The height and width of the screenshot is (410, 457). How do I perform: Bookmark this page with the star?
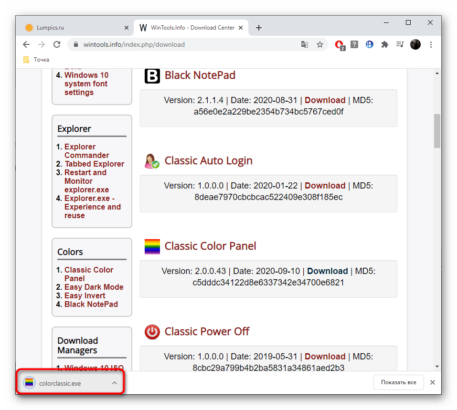[x=320, y=44]
